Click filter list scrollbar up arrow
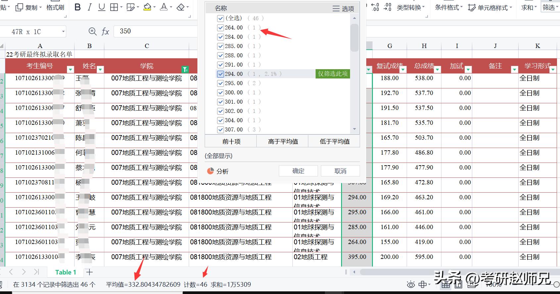The height and width of the screenshot is (294, 560). 354,18
